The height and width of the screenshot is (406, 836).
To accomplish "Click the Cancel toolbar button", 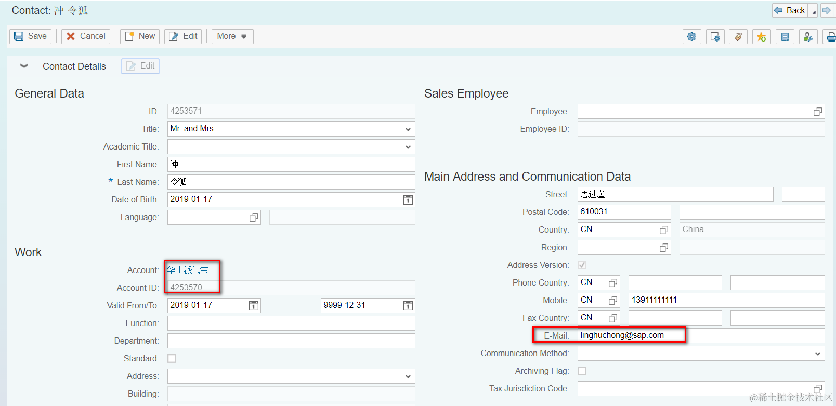I will click(86, 36).
